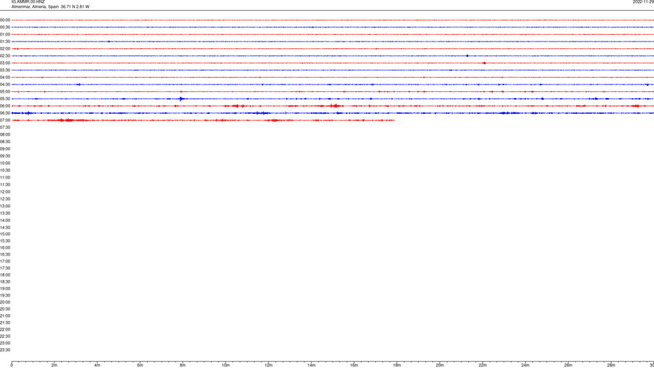
Task: Click the blue spike on the 05:30 trace
Action: (x=181, y=99)
